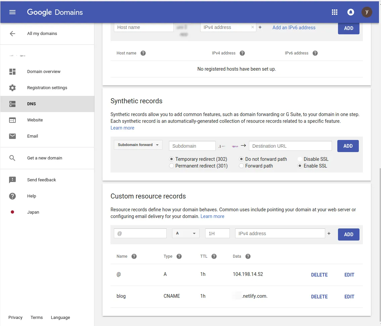Image resolution: width=381 pixels, height=326 pixels.
Task: Open the record type A dropdown
Action: (186, 233)
